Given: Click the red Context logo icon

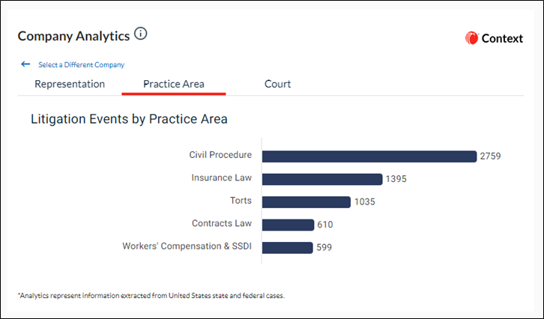Looking at the screenshot, I should 471,38.
